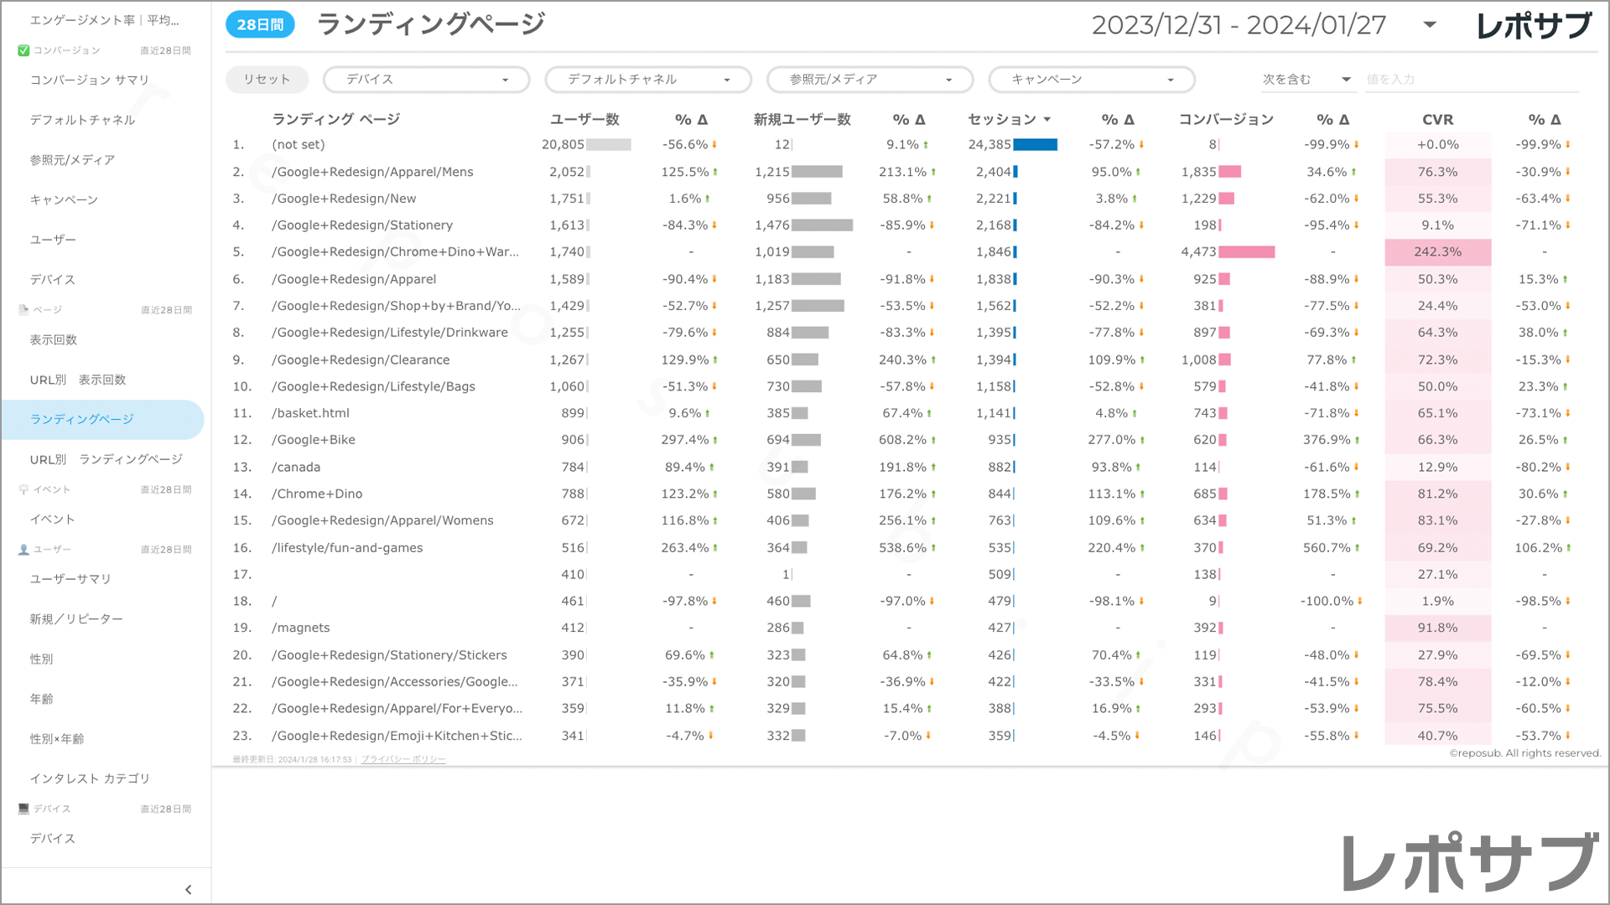Click the event section icon in sidebar

coord(23,489)
